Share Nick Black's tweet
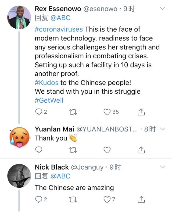This screenshot has height=213, width=172. [141, 199]
